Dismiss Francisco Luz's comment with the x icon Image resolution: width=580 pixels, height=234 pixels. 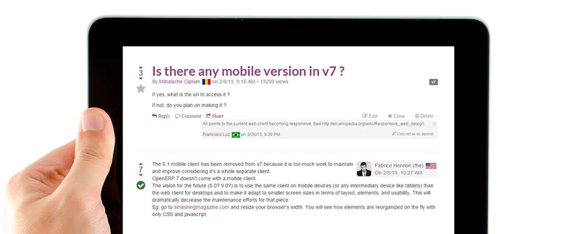[x=434, y=124]
